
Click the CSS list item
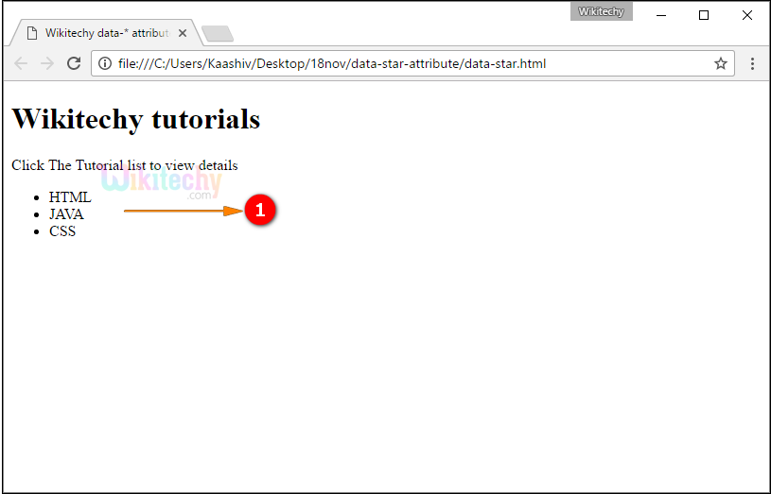point(62,230)
